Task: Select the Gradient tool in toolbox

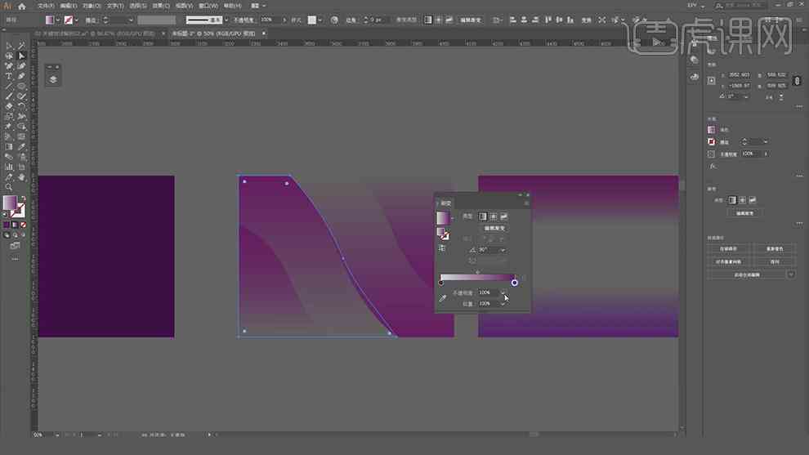Action: pos(9,147)
